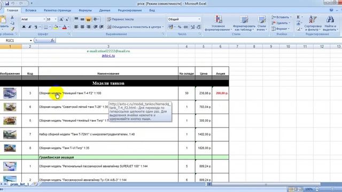Open Стили ячеек gallery
The image size is (342, 192).
click(261, 23)
